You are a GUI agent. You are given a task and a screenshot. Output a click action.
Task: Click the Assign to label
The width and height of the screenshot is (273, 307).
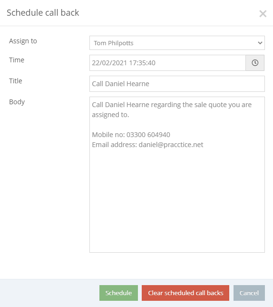click(x=23, y=41)
